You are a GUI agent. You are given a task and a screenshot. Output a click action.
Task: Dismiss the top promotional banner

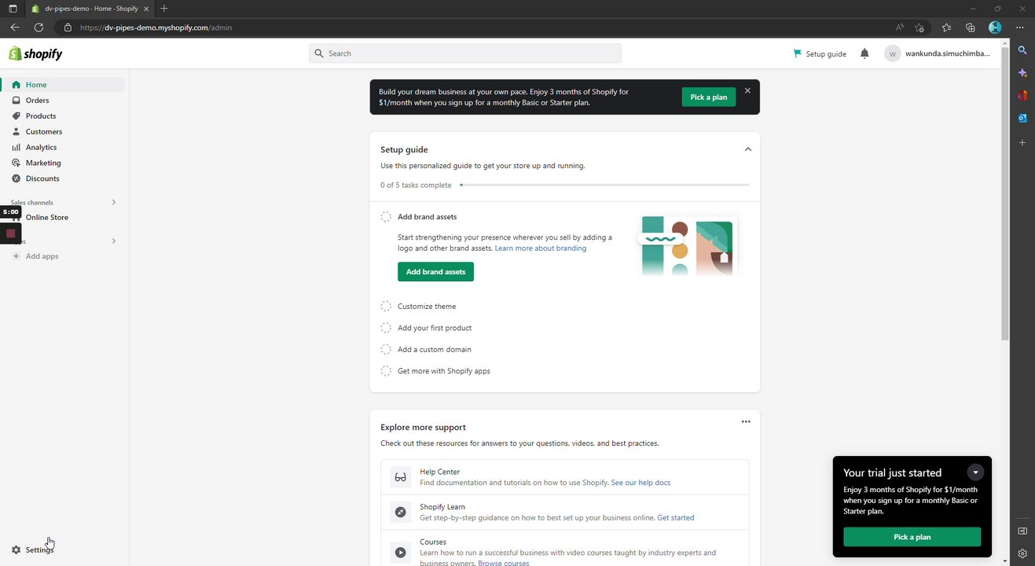click(747, 90)
